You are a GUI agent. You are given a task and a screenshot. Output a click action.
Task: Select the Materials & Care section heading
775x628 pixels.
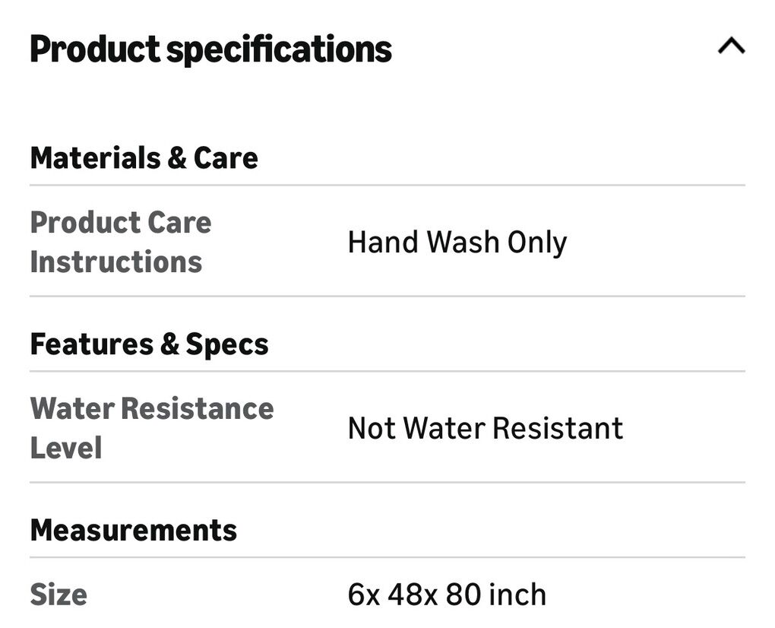coord(144,157)
